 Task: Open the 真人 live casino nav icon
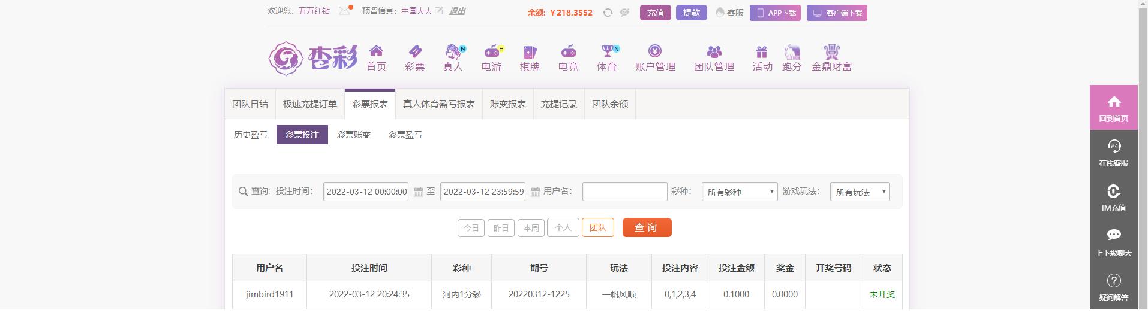453,51
